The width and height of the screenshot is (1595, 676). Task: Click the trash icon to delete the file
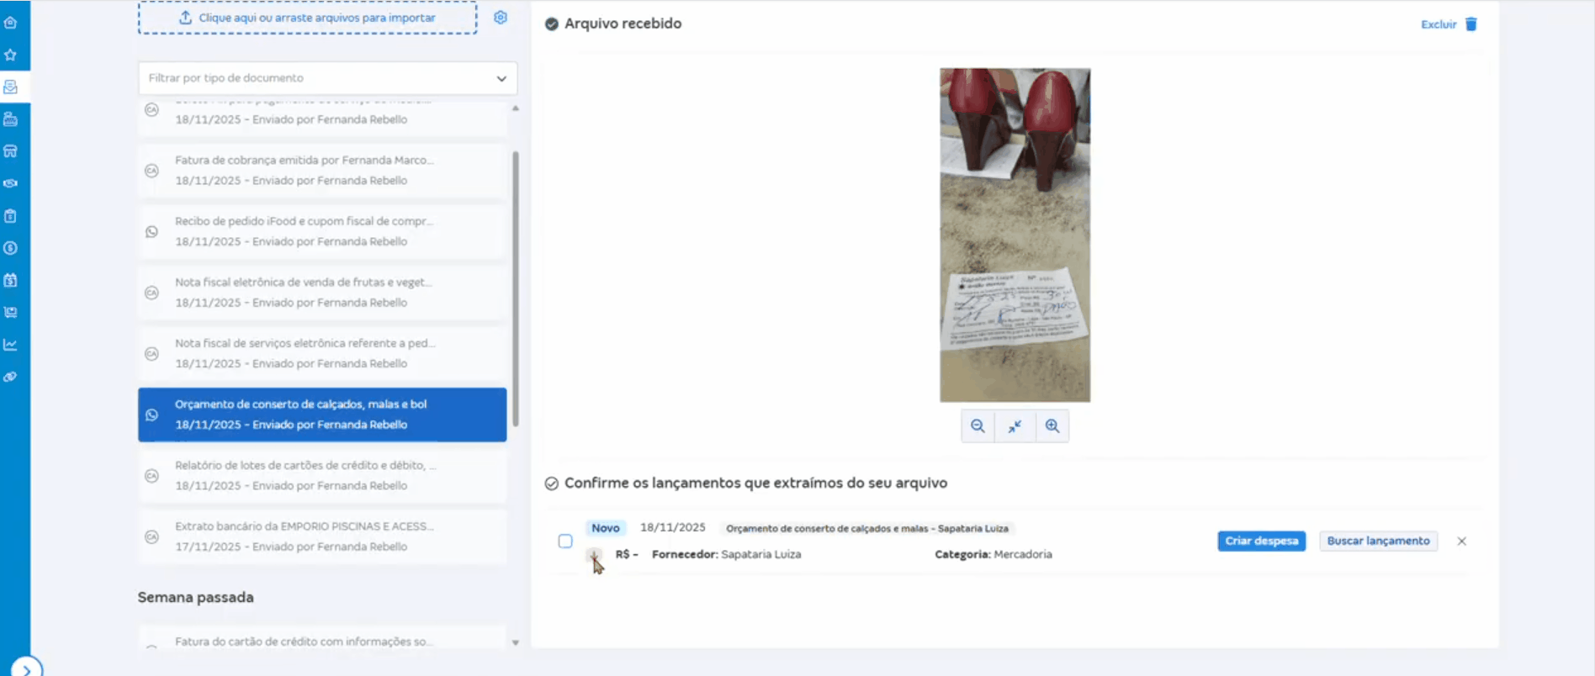click(x=1471, y=24)
